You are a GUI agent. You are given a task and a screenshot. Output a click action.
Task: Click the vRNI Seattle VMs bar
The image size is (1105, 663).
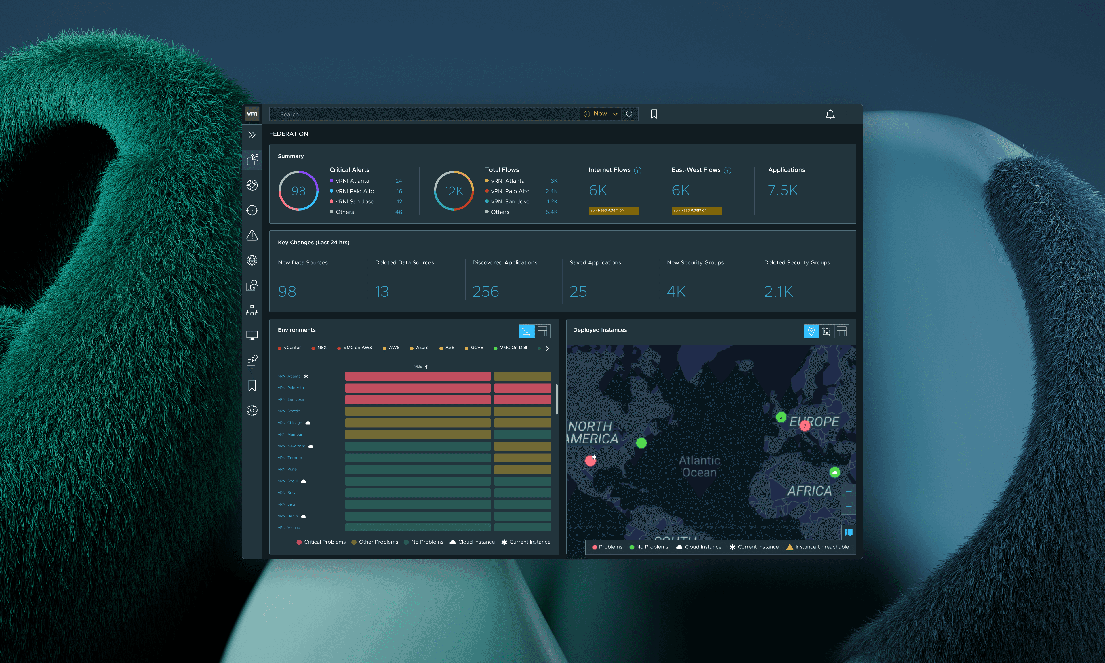tap(418, 411)
